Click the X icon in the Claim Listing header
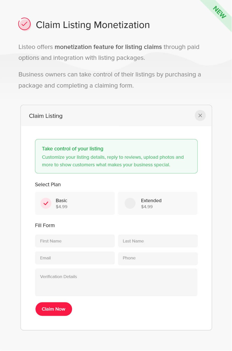The width and height of the screenshot is (232, 351). pos(200,115)
